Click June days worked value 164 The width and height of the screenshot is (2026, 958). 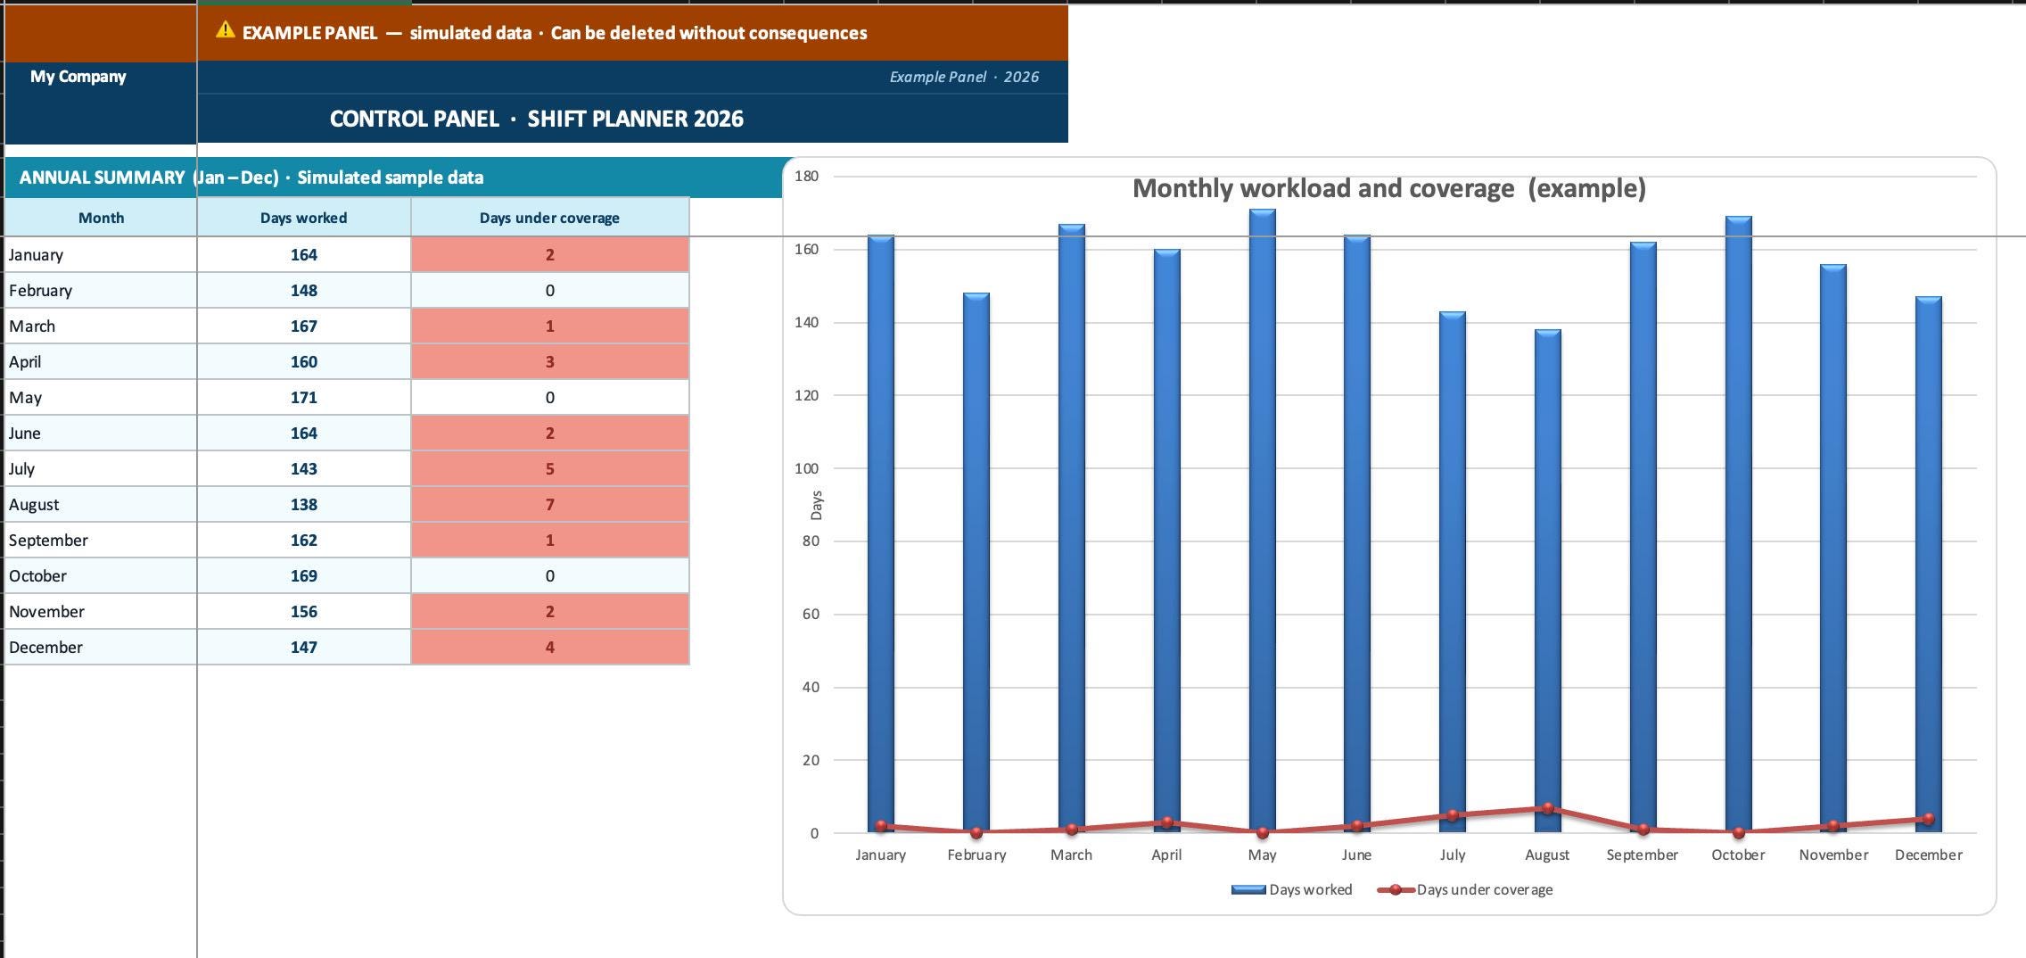(304, 434)
